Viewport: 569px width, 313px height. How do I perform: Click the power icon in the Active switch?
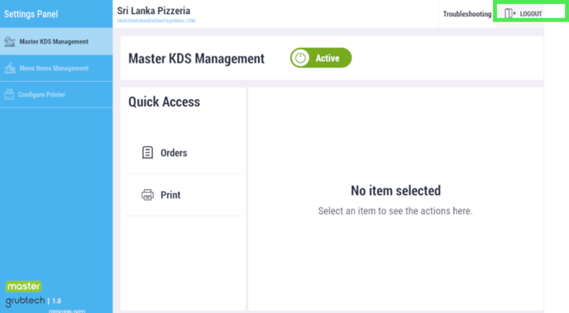pyautogui.click(x=300, y=58)
